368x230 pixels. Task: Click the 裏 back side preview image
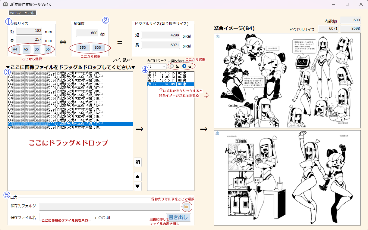click(287, 177)
